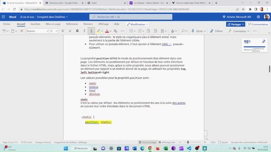Screen dimensions: 271x152
Task: Toggle underline S formatting
Action: [91, 31]
